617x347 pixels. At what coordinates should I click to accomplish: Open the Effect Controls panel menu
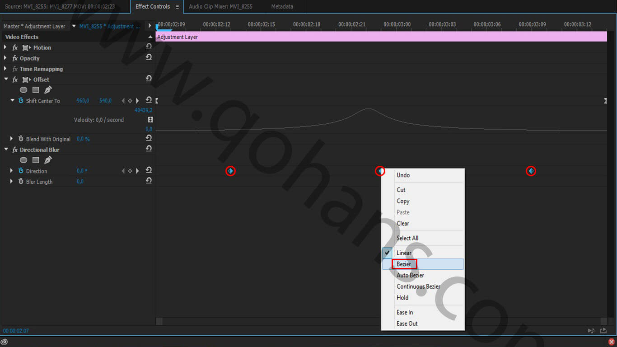click(x=178, y=6)
